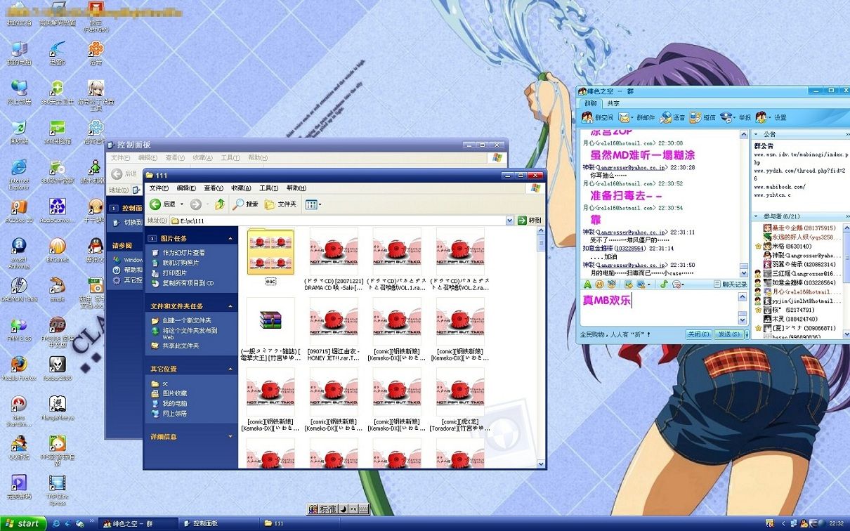The height and width of the screenshot is (531, 850).
Task: Open the smiley emoticon picker in chat
Action: pos(599,284)
